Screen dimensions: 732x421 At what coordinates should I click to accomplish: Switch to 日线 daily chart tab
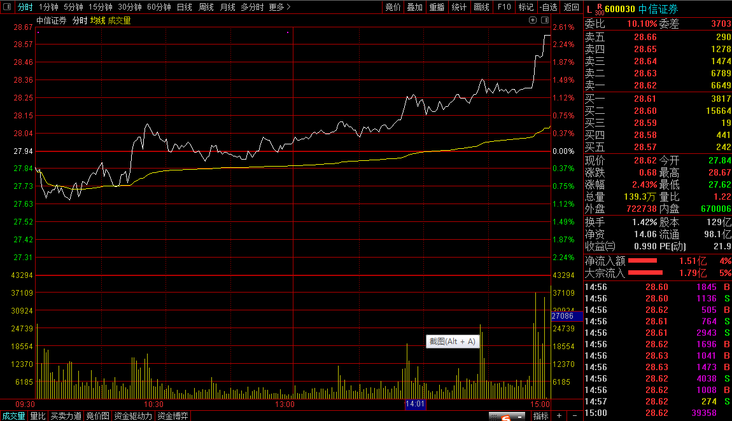(x=185, y=7)
